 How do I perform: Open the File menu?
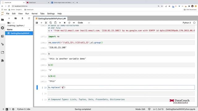pyautogui.click(x=7, y=14)
